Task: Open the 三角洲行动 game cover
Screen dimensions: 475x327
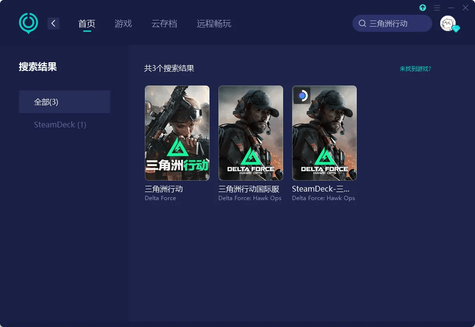Action: 177,133
